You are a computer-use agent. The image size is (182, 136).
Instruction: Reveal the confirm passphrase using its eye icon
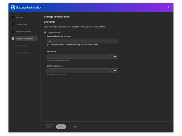(x=115, y=71)
